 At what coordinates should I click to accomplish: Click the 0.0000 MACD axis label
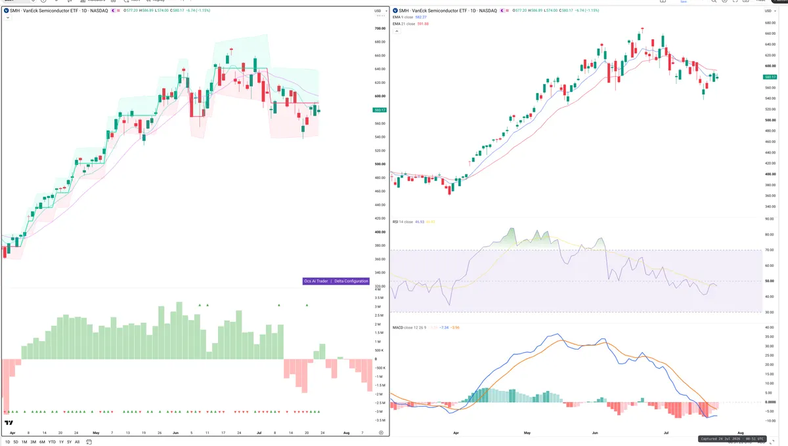tap(770, 402)
